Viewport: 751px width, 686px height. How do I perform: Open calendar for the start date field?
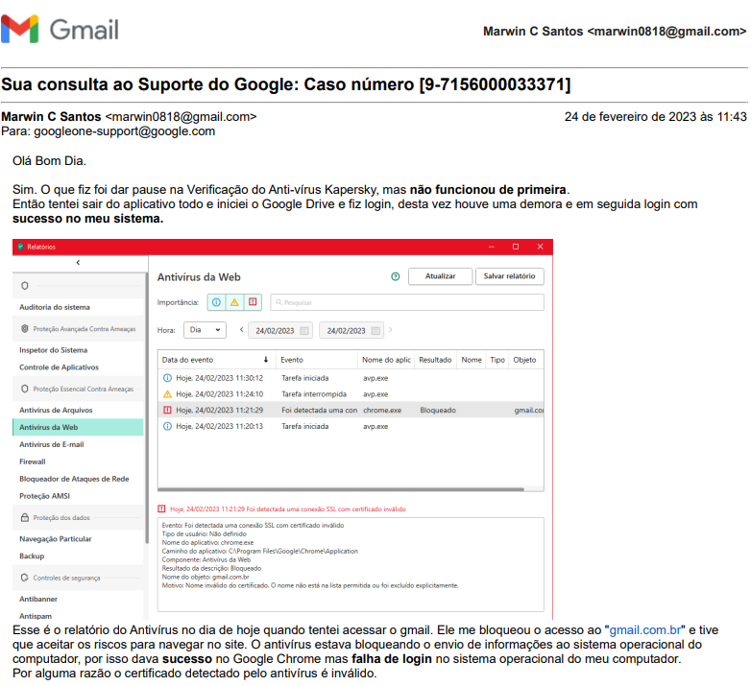303,331
